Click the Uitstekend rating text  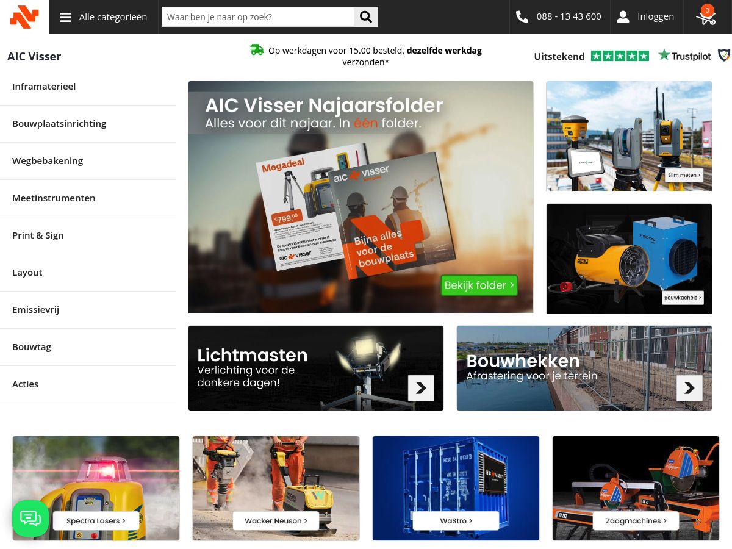coord(559,56)
